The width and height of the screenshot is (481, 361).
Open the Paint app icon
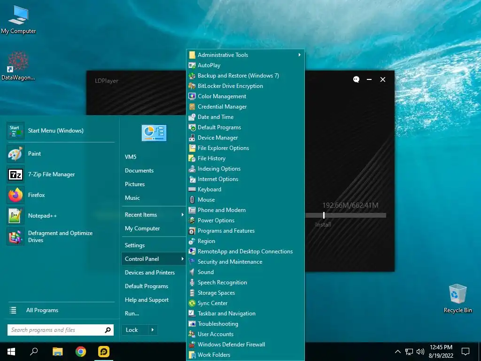pyautogui.click(x=16, y=154)
